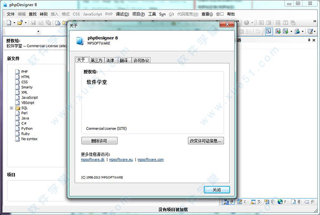The image size is (320, 215).
Task: Click the run icon with red mark and green arrow
Action: [278, 31]
